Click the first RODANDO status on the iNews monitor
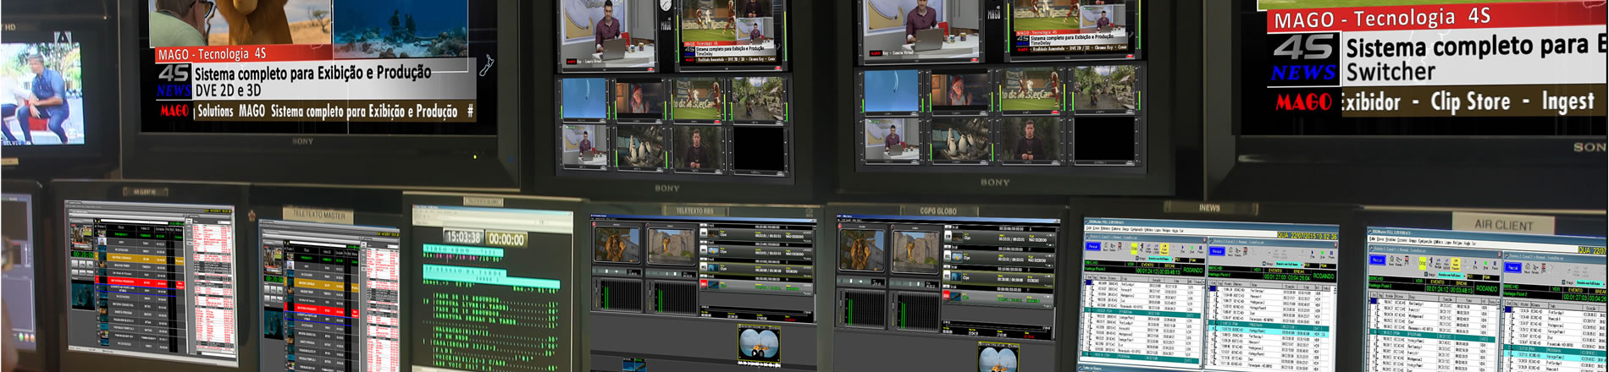Screen dimensions: 1609x372 point(1193,270)
